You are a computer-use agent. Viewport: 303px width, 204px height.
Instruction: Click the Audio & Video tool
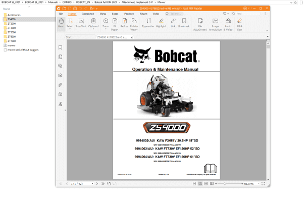pyautogui.click(x=228, y=24)
